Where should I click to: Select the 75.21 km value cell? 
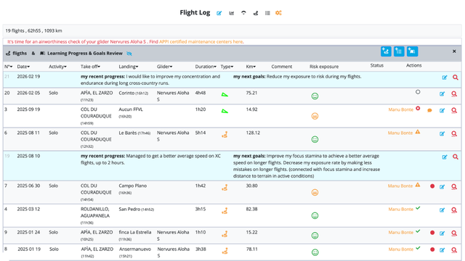pos(251,93)
